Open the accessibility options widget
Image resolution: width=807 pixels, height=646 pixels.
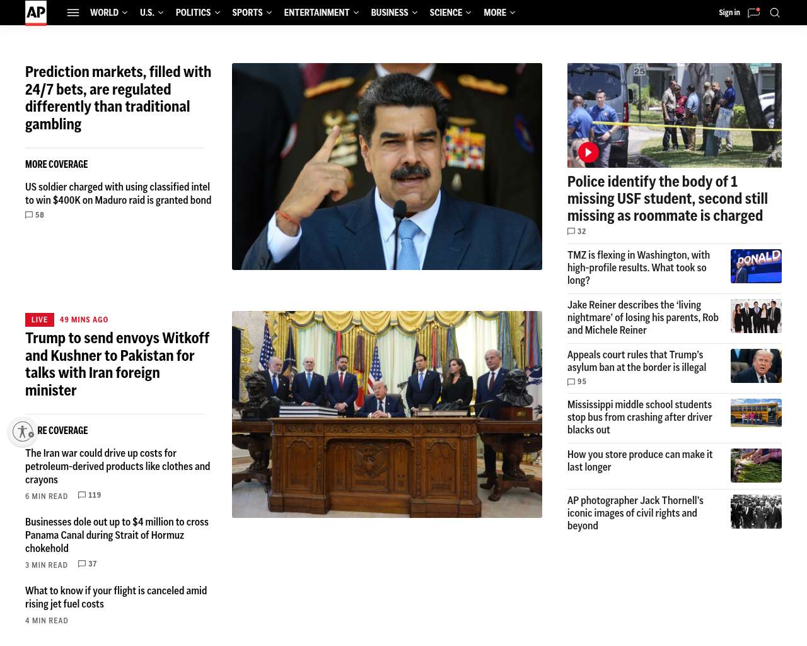pyautogui.click(x=23, y=432)
